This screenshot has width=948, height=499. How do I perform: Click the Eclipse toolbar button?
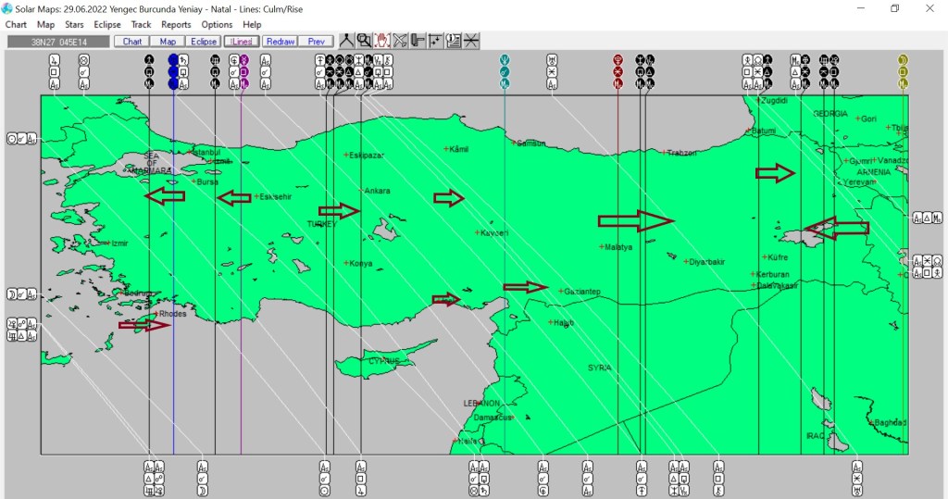click(x=203, y=42)
